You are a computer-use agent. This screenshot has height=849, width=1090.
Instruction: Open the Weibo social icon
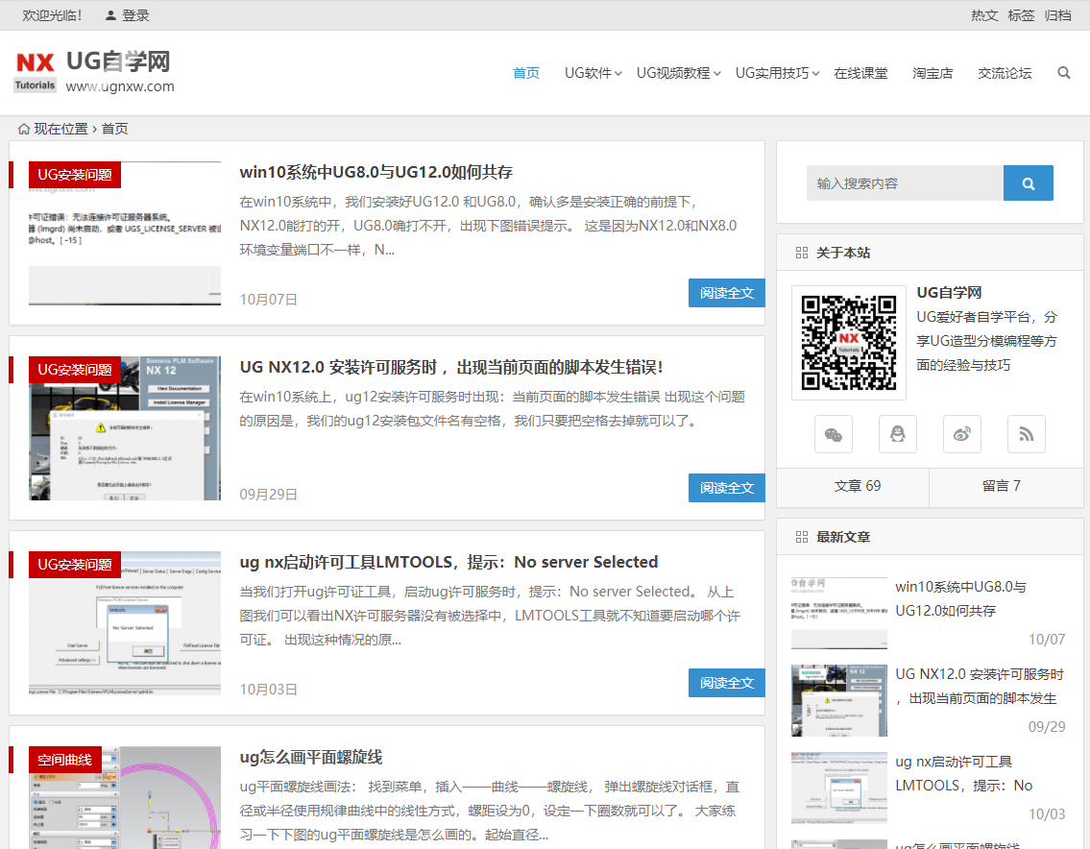click(961, 434)
